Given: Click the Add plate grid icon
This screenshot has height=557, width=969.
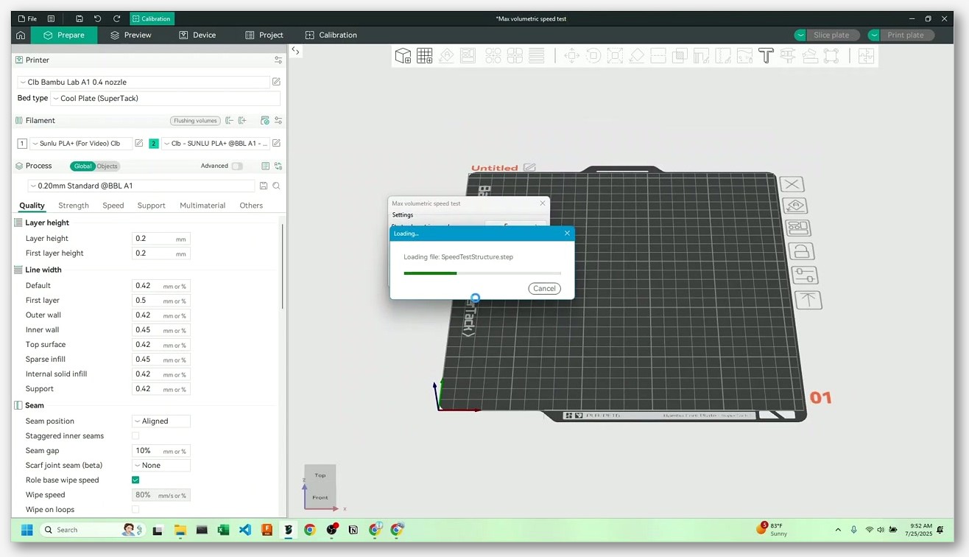Looking at the screenshot, I should pos(424,56).
